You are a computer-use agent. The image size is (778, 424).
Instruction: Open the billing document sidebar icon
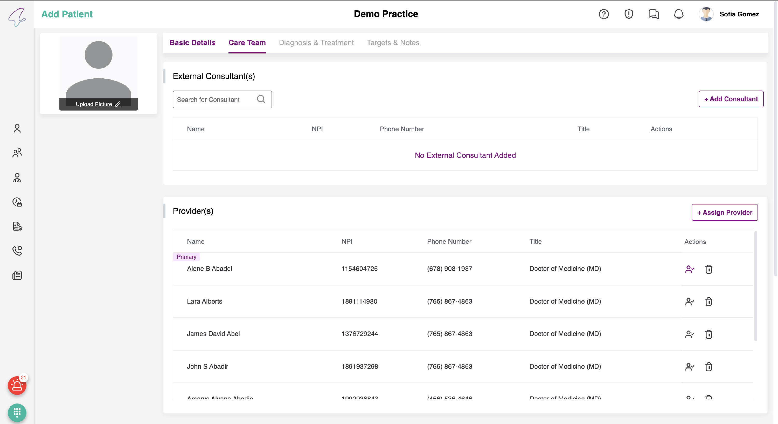[x=17, y=226]
